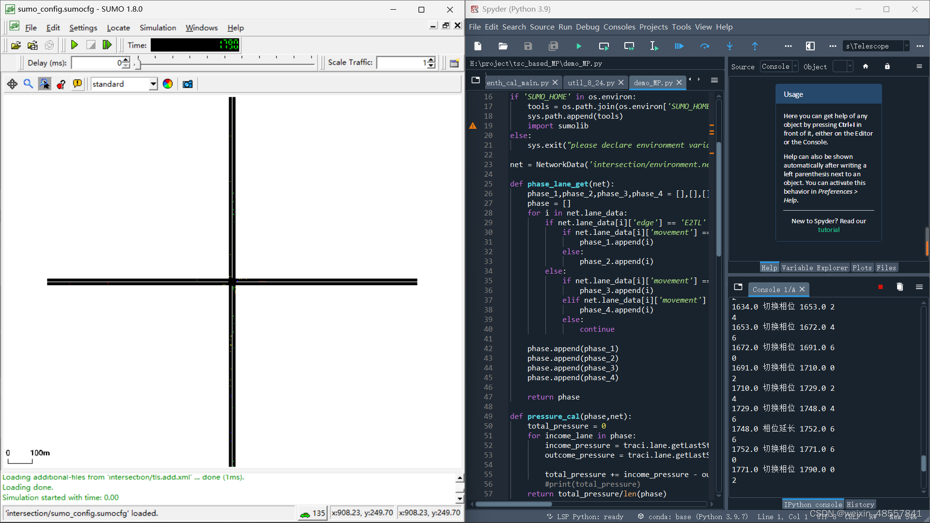This screenshot has width=930, height=523.
Task: Run the SUMO simulation with green play
Action: pos(75,45)
